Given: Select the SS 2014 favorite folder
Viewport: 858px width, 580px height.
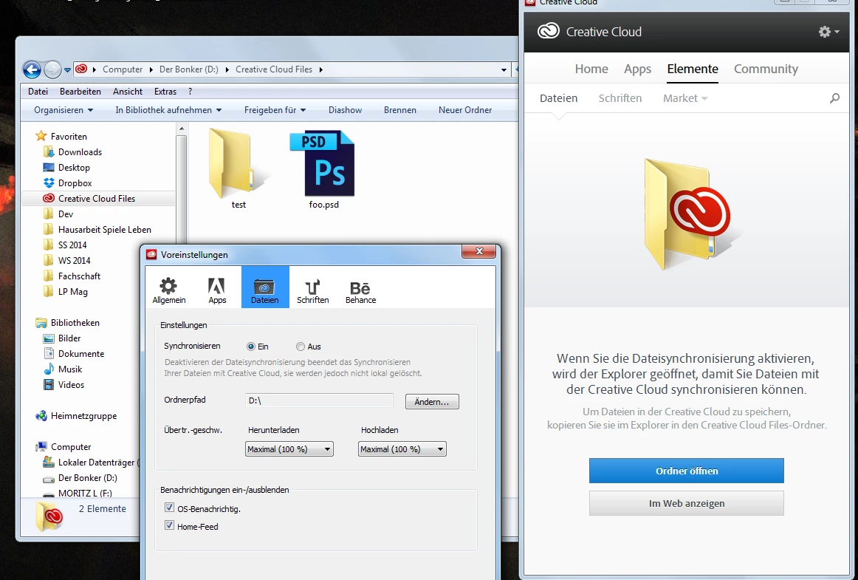Looking at the screenshot, I should pyautogui.click(x=72, y=245).
